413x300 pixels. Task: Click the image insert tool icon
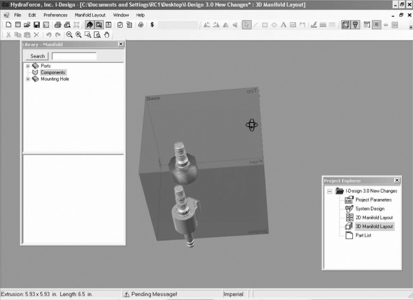coord(293,25)
